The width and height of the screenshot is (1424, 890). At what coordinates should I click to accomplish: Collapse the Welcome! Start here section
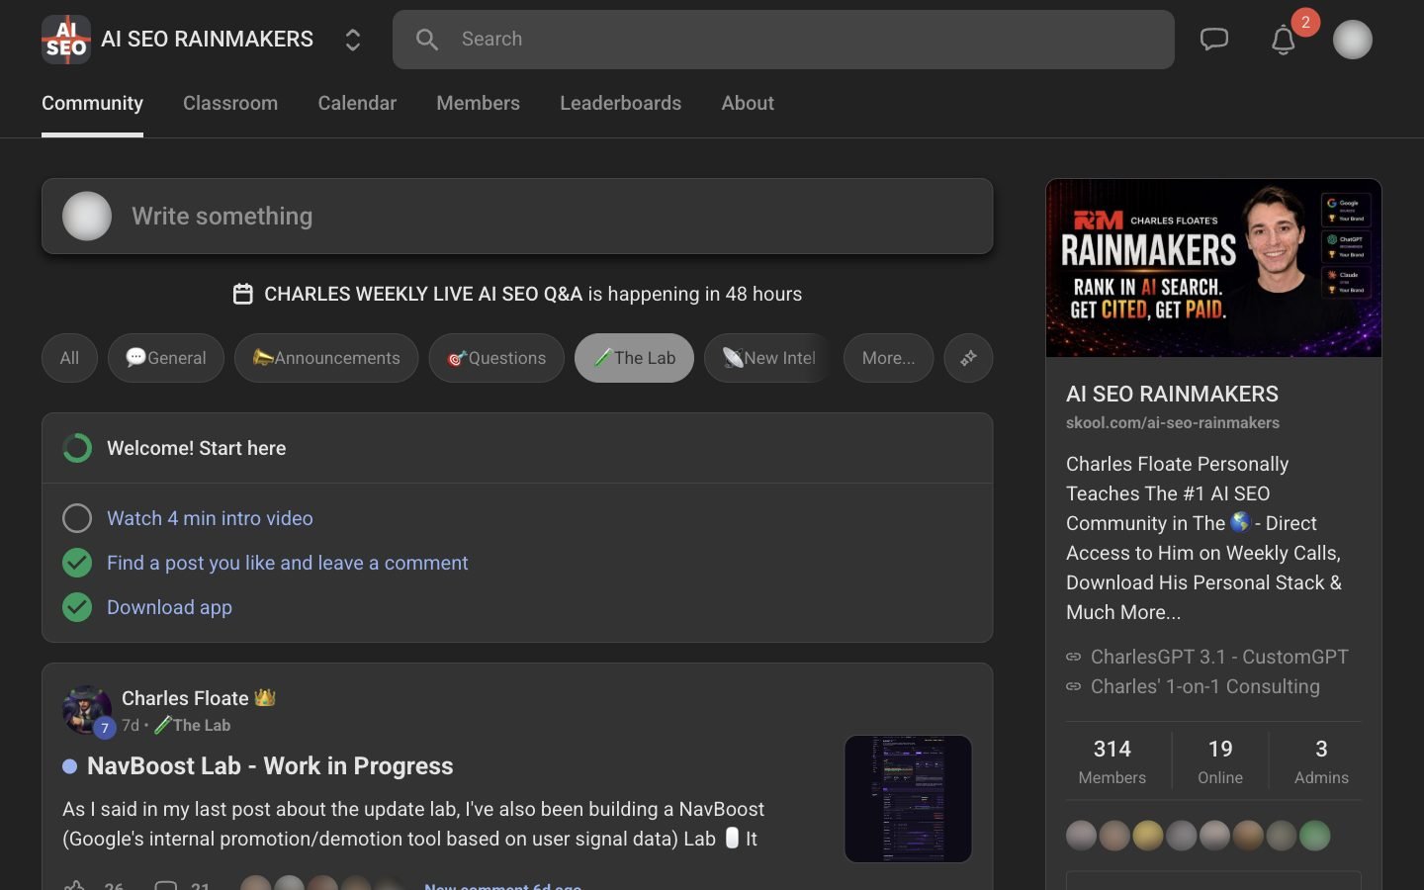coord(517,448)
